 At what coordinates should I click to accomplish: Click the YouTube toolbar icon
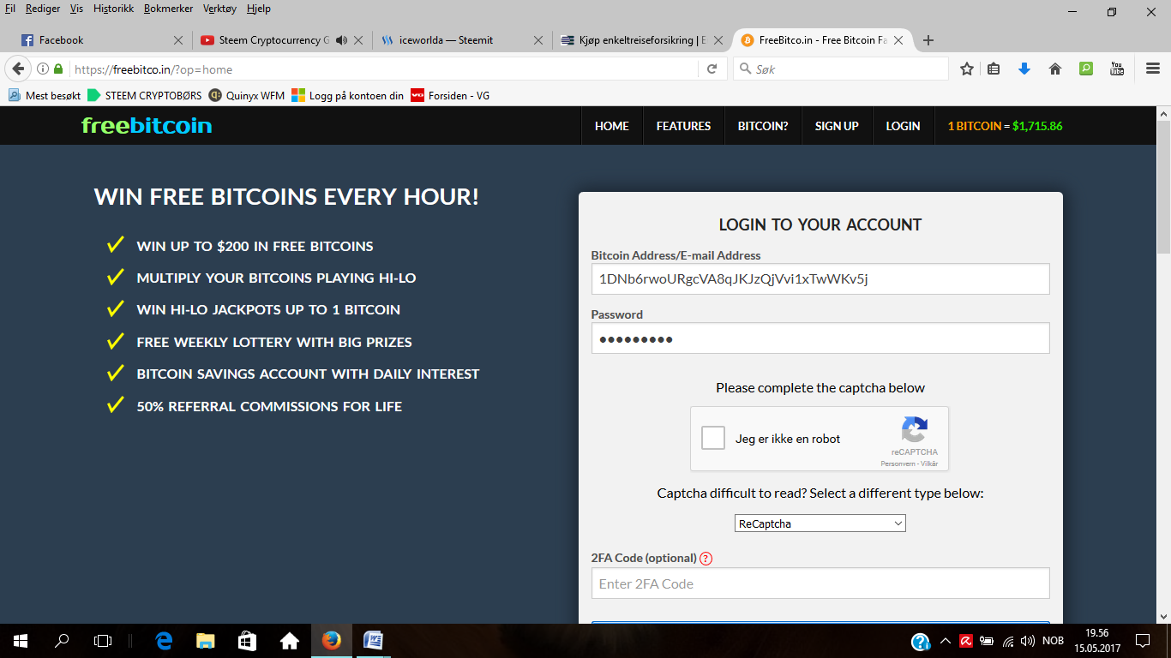(1117, 69)
